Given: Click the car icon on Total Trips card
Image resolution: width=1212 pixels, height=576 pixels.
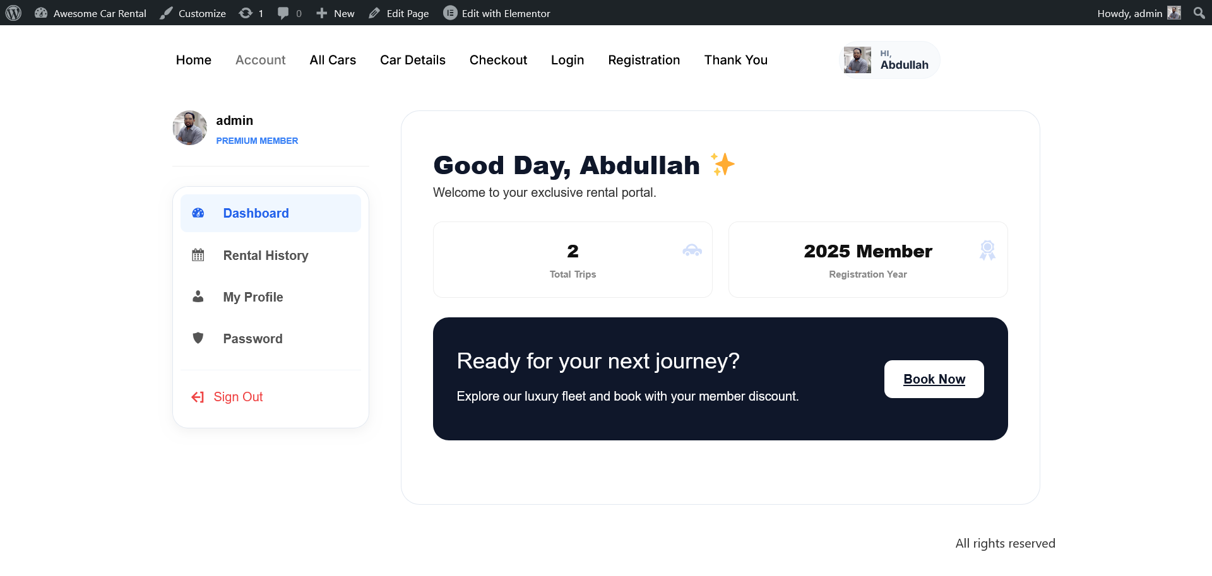Looking at the screenshot, I should 692,250.
